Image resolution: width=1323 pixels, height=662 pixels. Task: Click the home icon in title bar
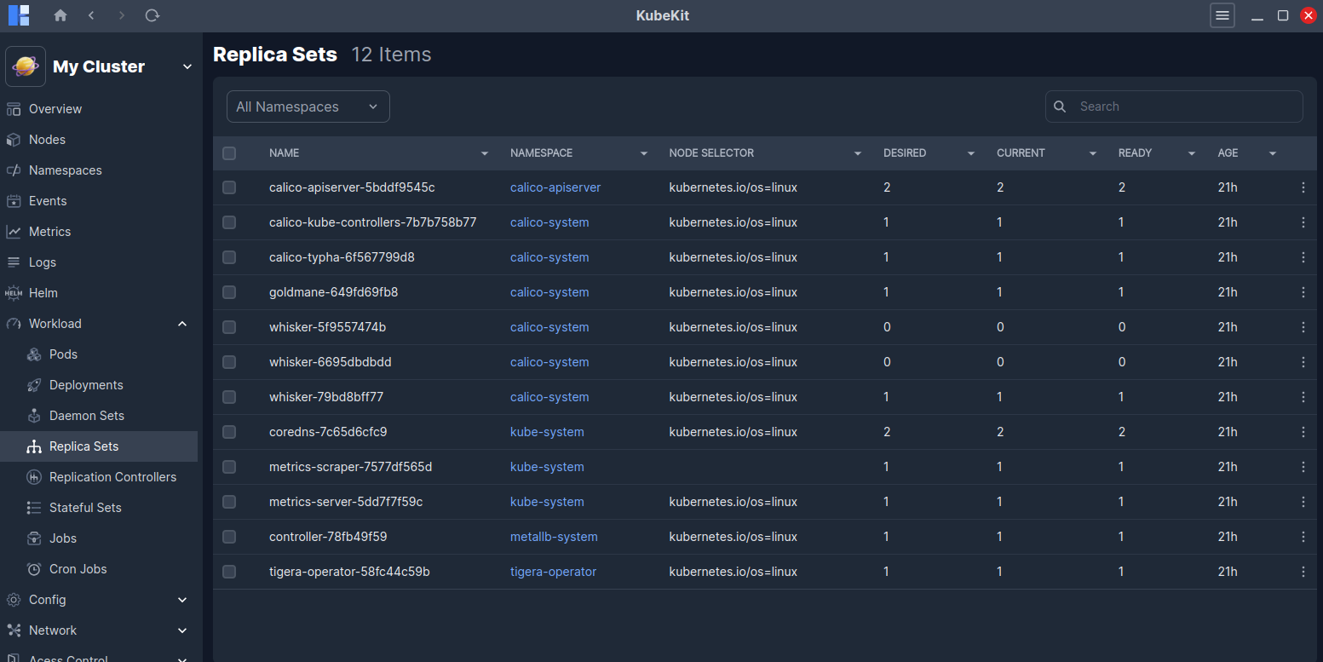60,15
